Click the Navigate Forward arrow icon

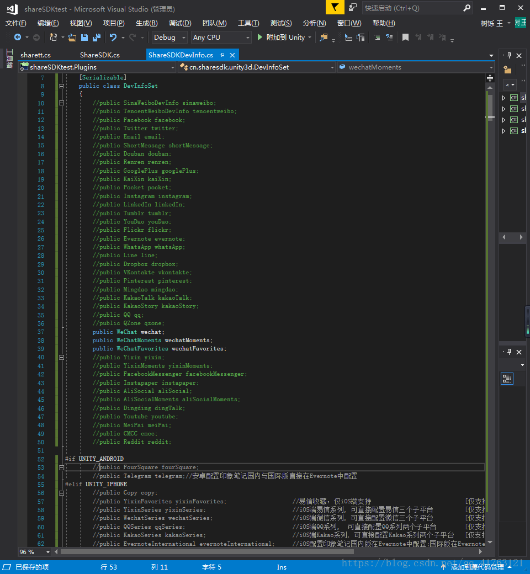[36, 38]
